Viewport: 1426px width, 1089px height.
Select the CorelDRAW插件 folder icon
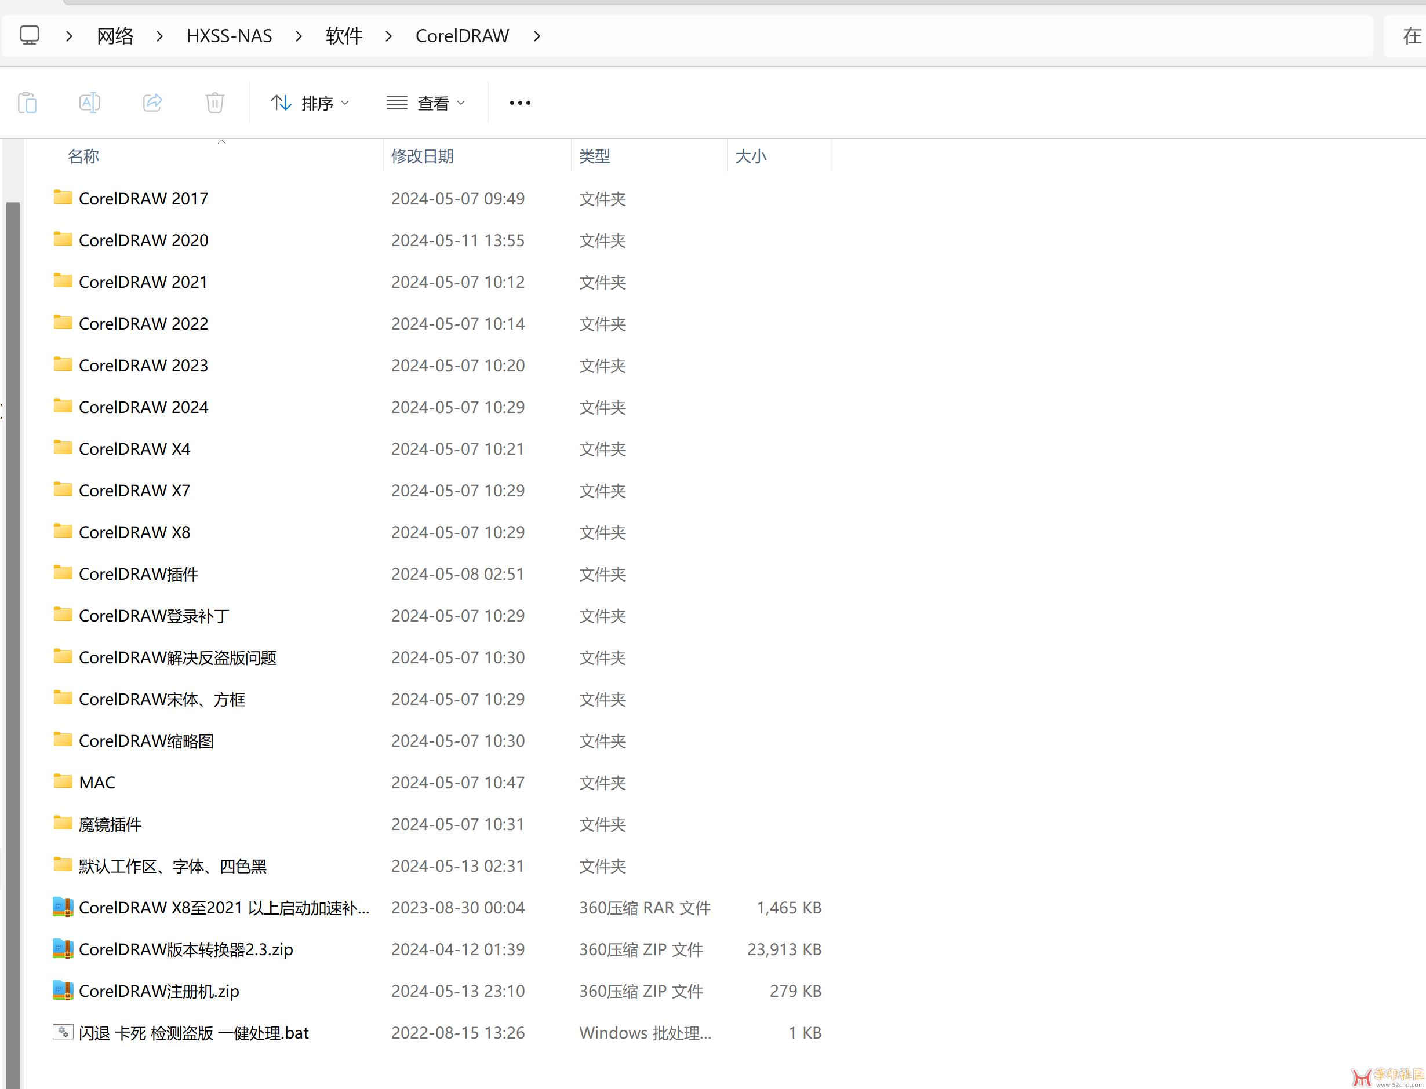point(63,572)
